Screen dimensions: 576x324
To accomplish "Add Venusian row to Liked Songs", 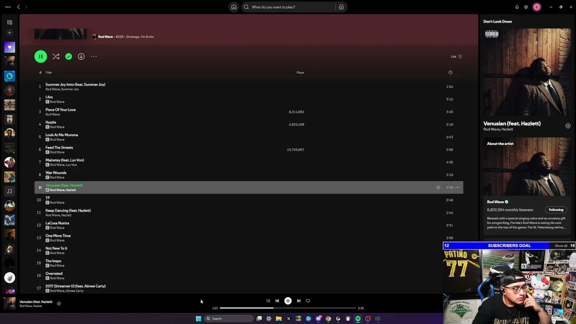I will click(x=438, y=187).
